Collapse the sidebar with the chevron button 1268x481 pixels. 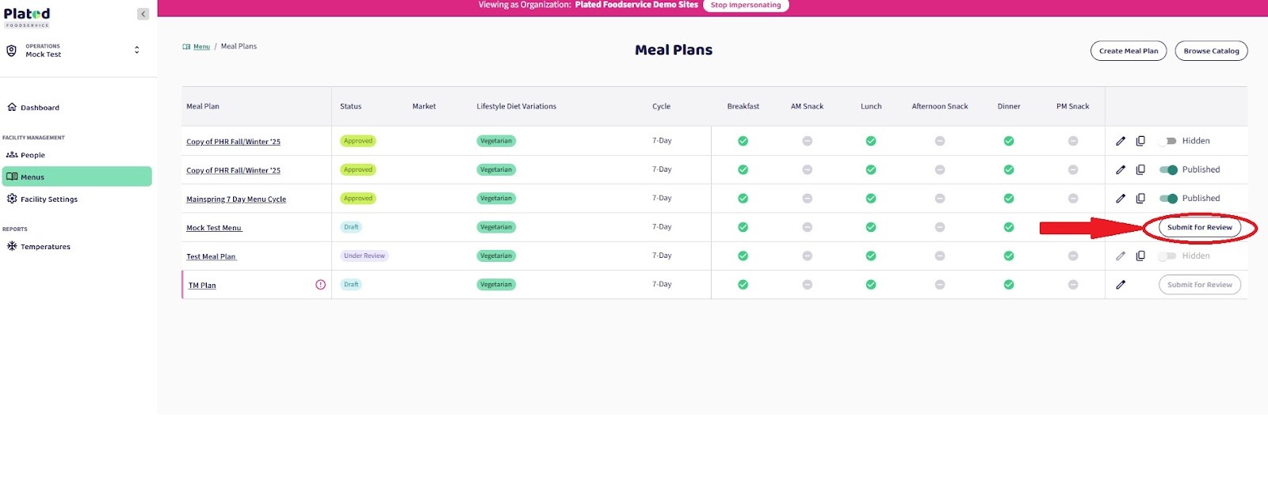(143, 14)
